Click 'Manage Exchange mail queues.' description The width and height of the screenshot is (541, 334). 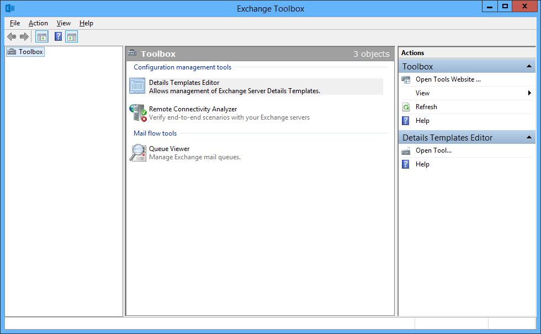point(194,157)
